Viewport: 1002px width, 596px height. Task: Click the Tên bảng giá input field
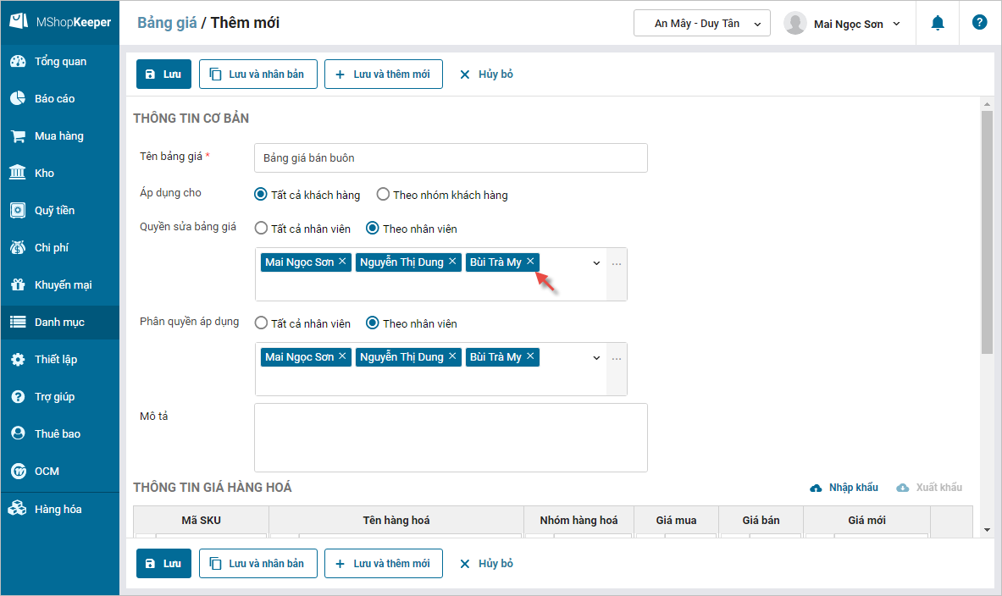click(x=451, y=158)
